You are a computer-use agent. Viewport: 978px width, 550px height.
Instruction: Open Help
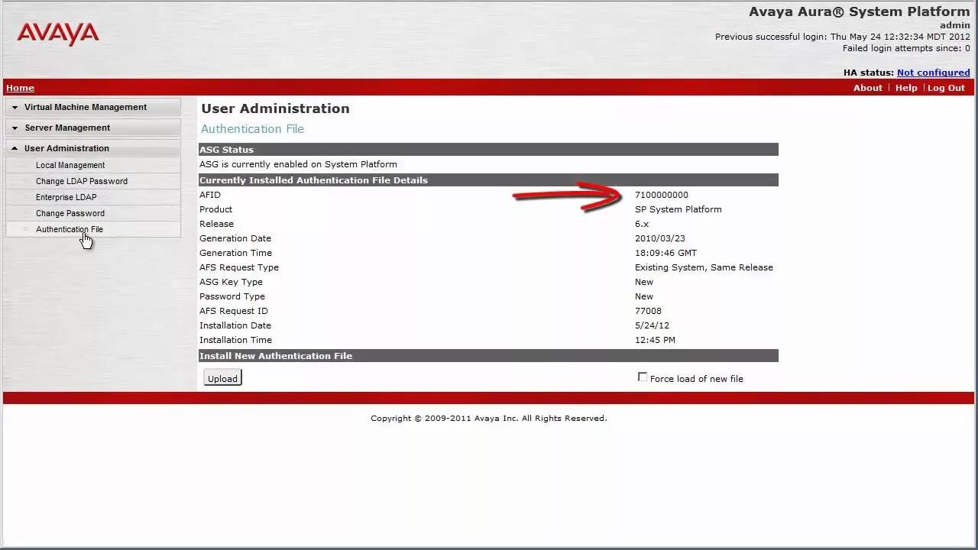(x=906, y=87)
